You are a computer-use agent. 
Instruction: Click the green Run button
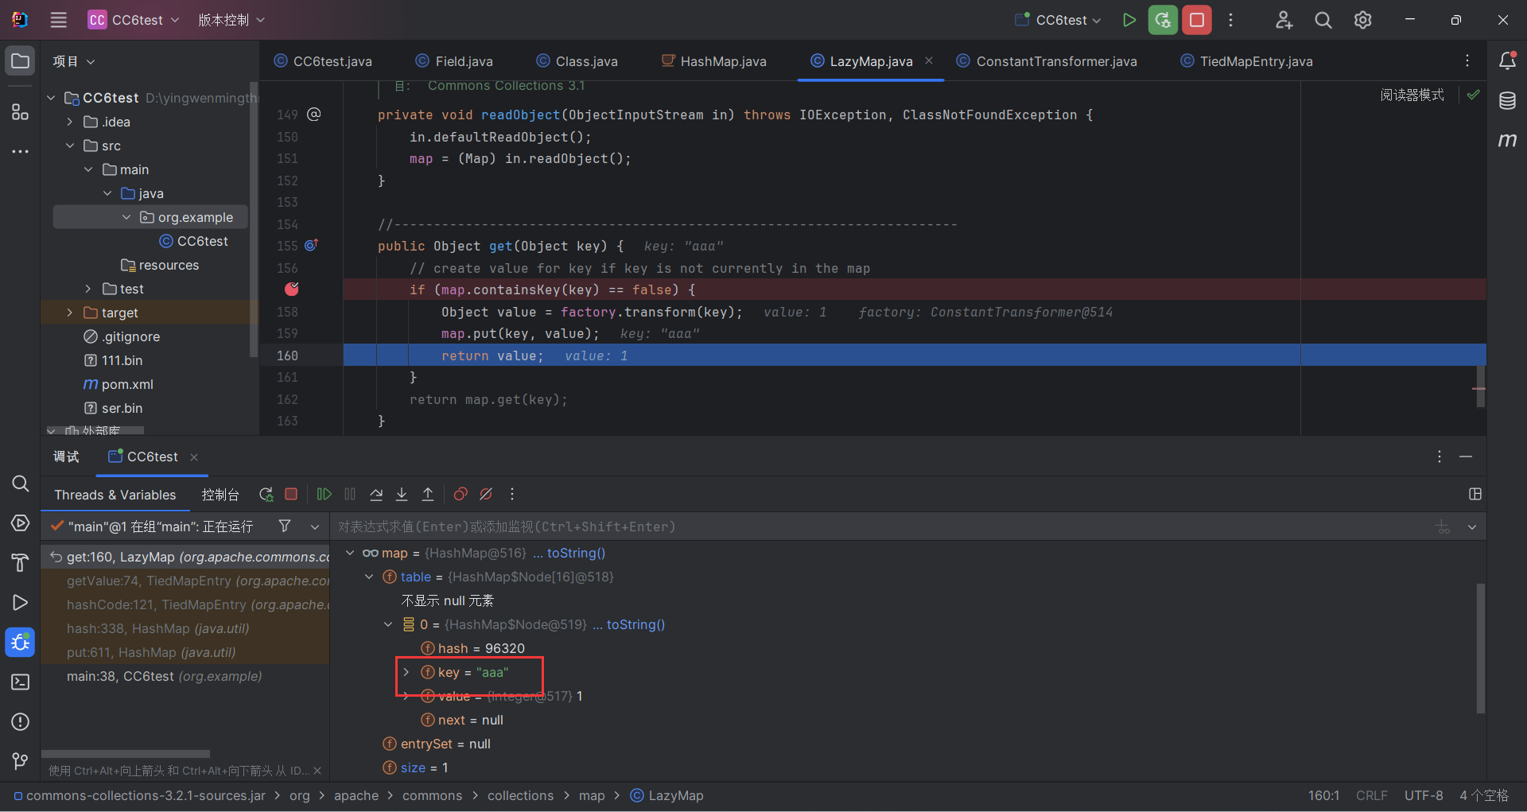coord(1129,20)
